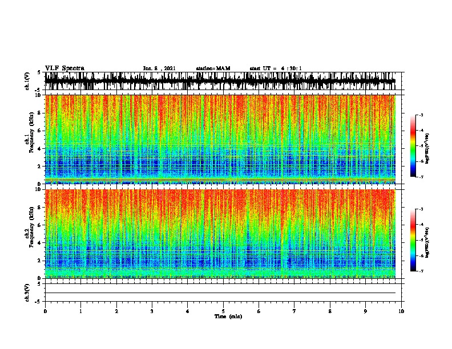The height and width of the screenshot is (349, 452).
Task: Click the ch.2 "Frequency (kHz)" axis label
Action: (x=31, y=227)
